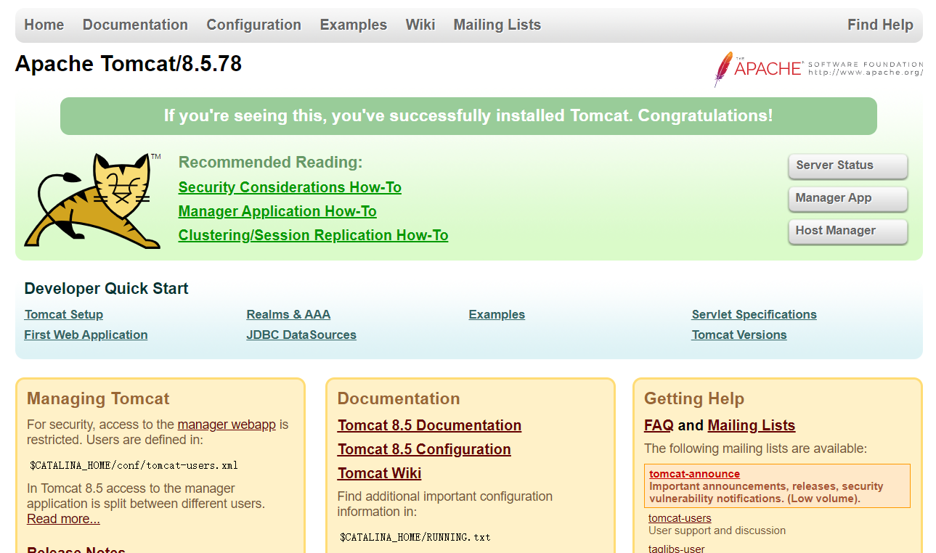The image size is (936, 553).
Task: Click the Server Status button
Action: pyautogui.click(x=847, y=165)
